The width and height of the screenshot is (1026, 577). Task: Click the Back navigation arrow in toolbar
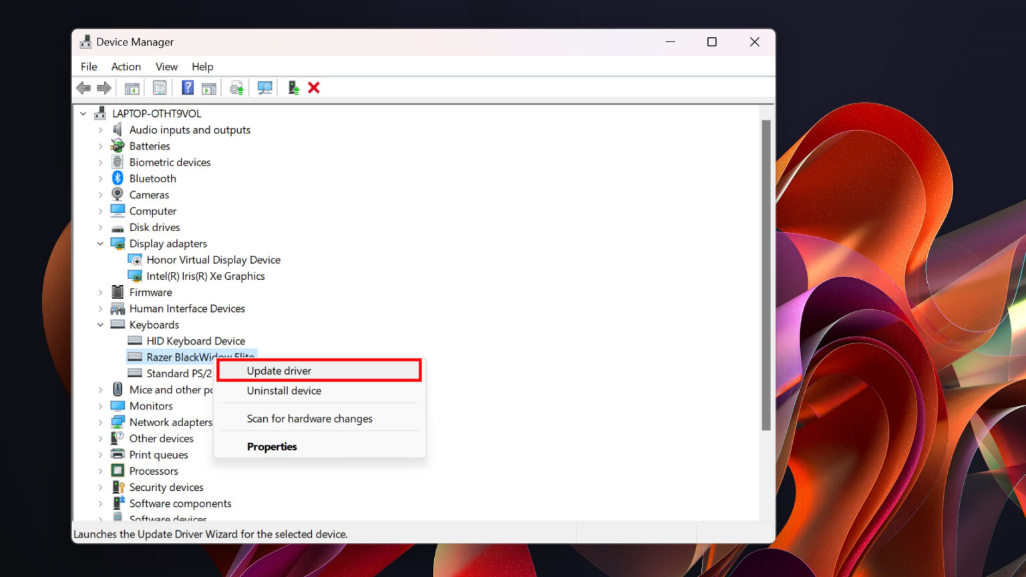[x=83, y=87]
